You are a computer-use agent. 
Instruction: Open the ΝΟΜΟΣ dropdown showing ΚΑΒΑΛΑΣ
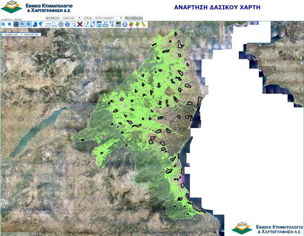pos(72,18)
